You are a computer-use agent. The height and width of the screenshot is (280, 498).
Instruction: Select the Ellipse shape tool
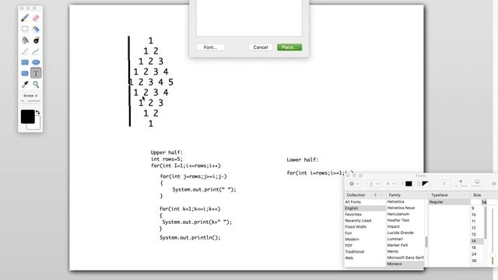pyautogui.click(x=36, y=62)
